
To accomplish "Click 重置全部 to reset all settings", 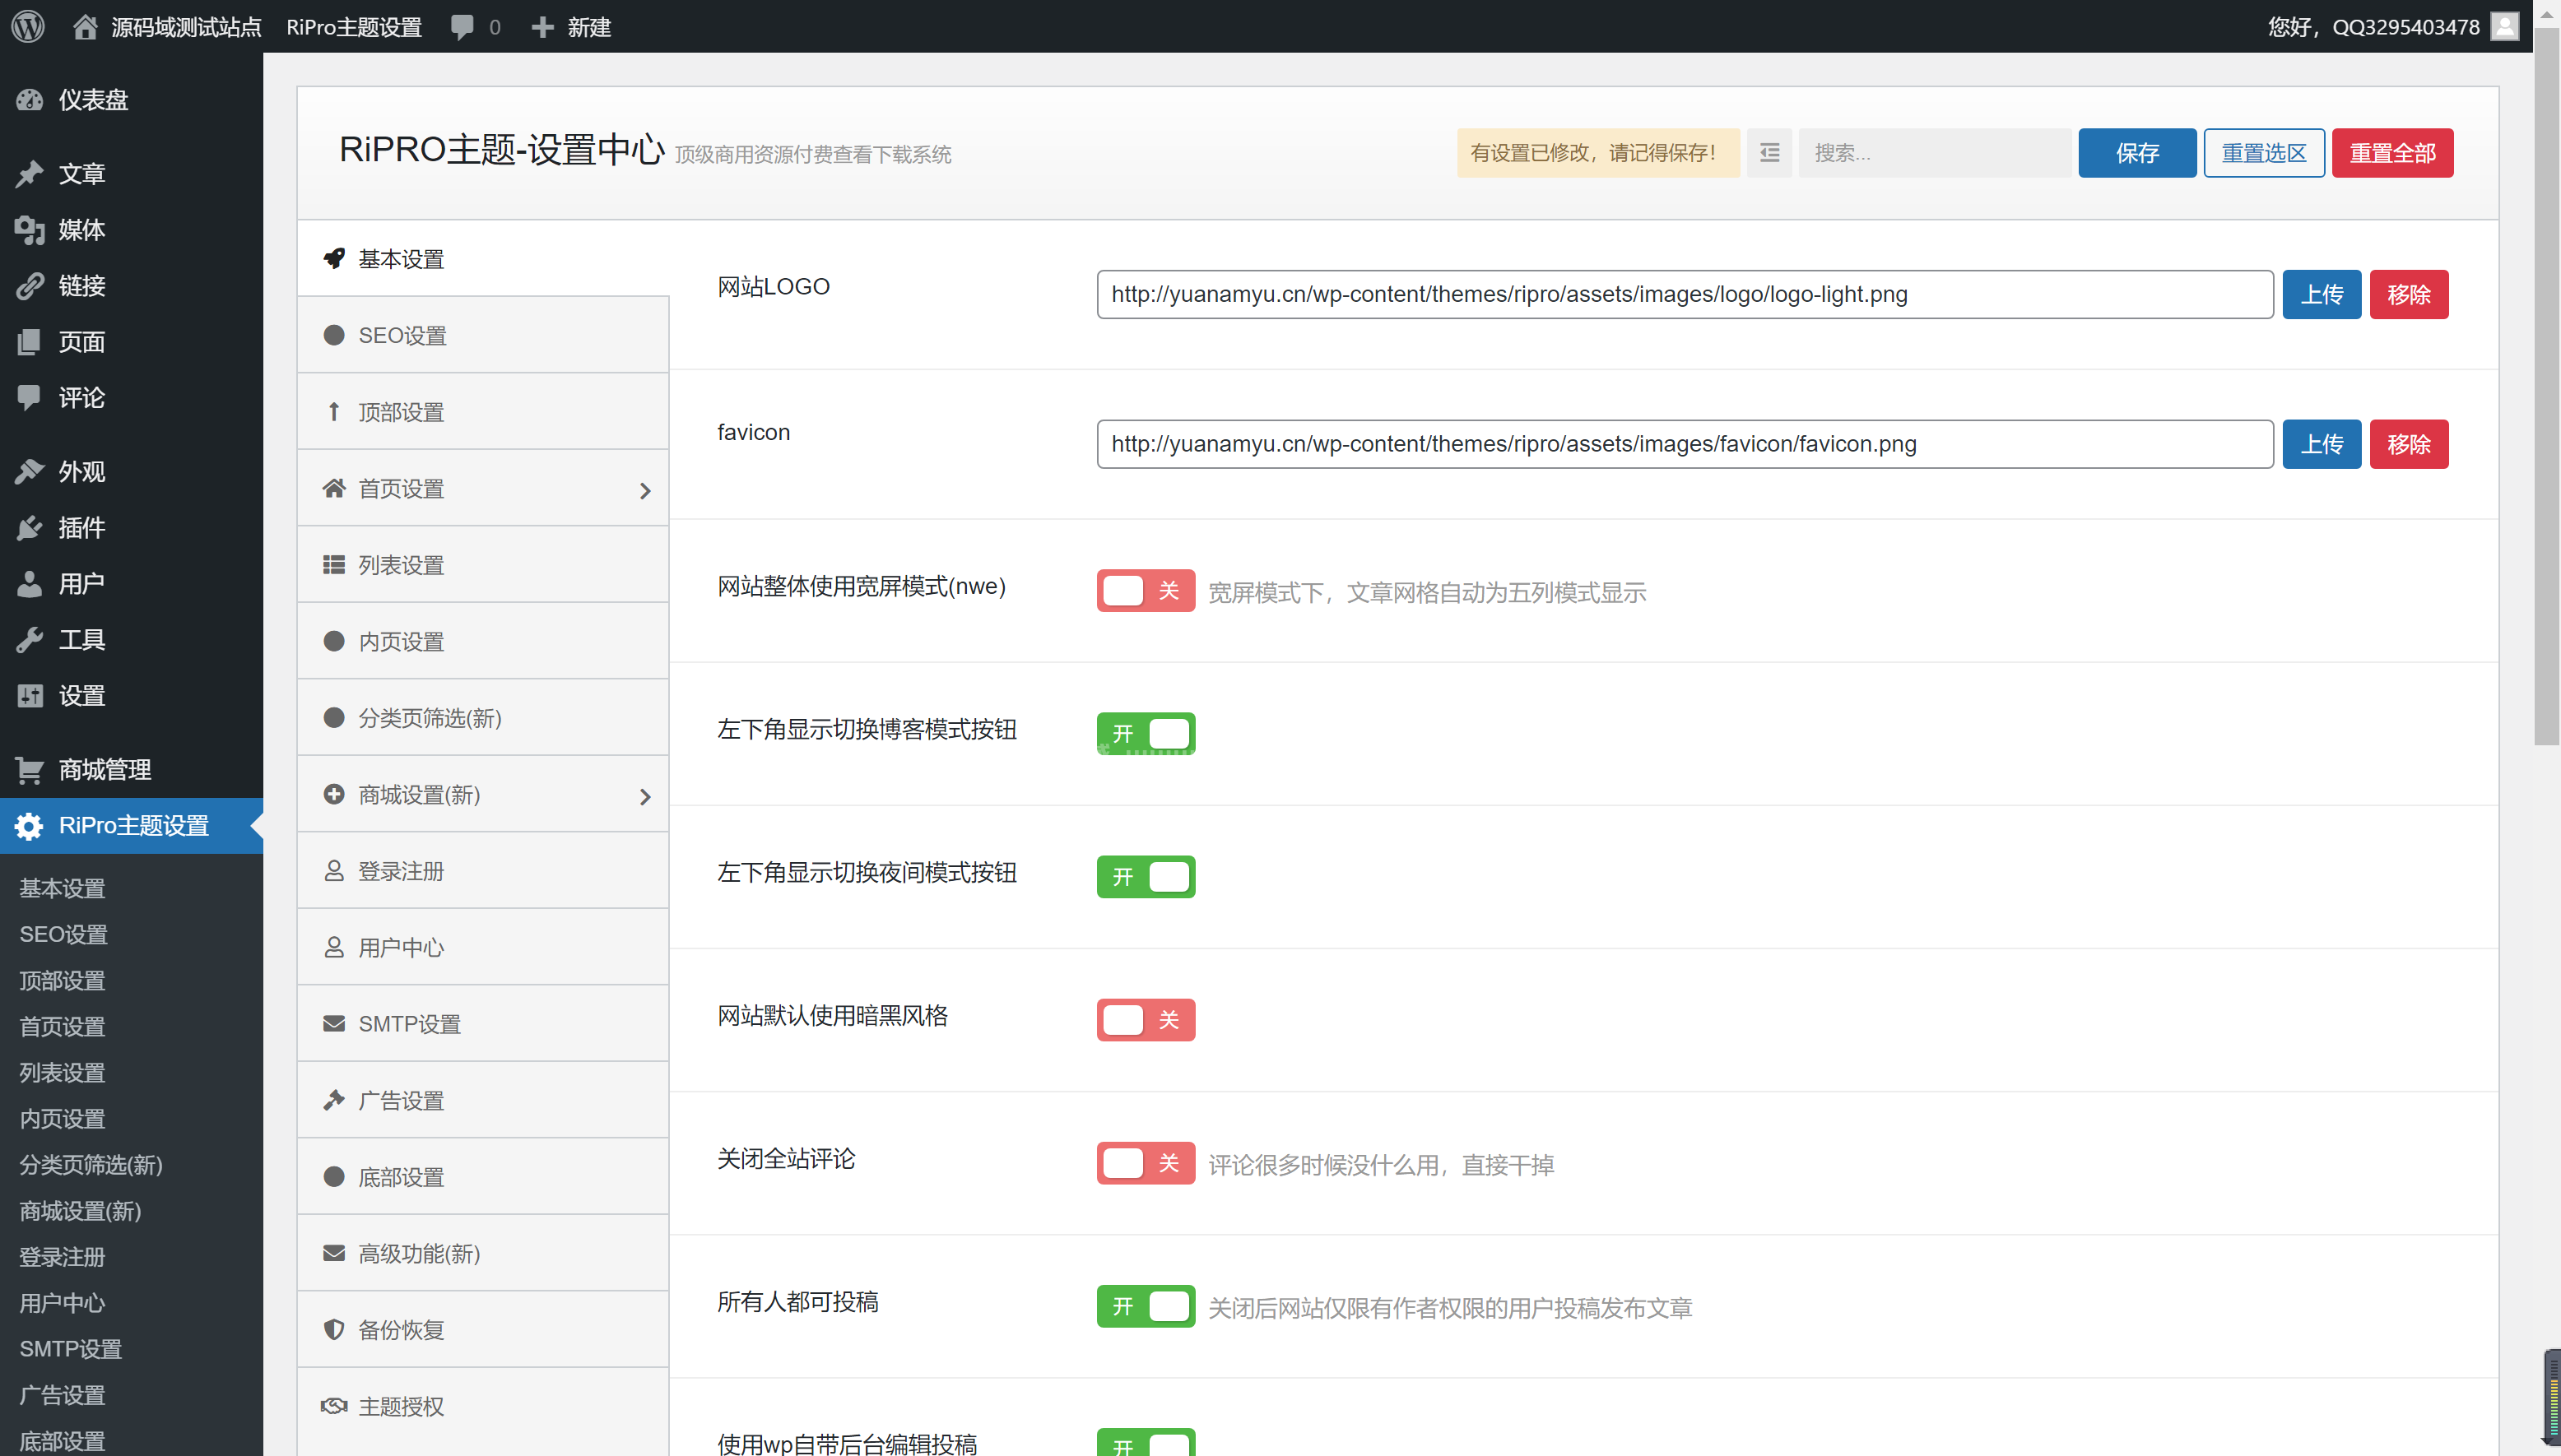I will pyautogui.click(x=2392, y=152).
